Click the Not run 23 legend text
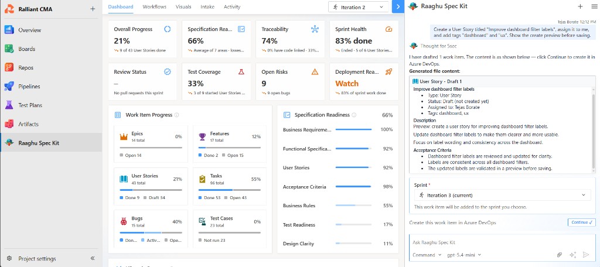The width and height of the screenshot is (600, 267). [x=214, y=240]
